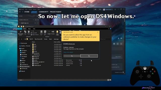
Task: Open the File tab in File Explorer
Action: (x=20, y=29)
